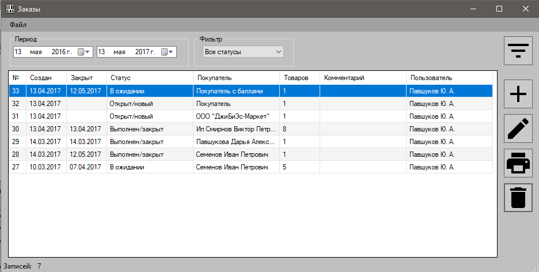The width and height of the screenshot is (539, 272).
Task: Click item count 8 in order 30
Action: point(284,129)
